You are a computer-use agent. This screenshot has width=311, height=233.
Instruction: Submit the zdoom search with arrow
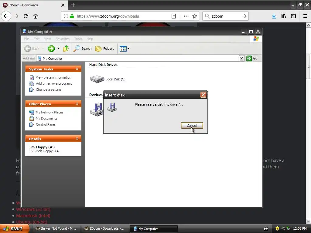[x=244, y=16]
